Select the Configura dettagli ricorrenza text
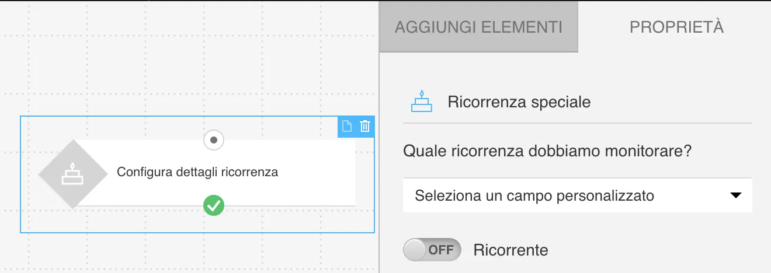Image resolution: width=771 pixels, height=273 pixels. [x=197, y=172]
